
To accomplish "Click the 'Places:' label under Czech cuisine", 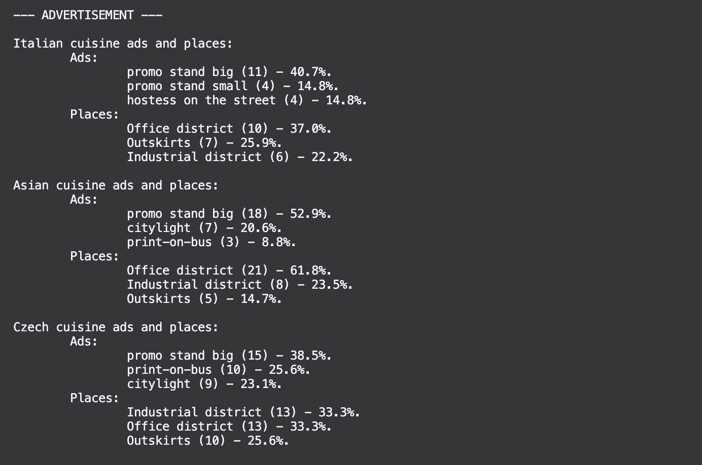I will coord(94,398).
